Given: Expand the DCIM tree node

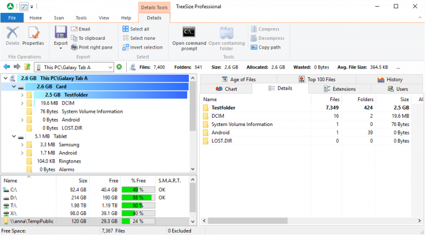Looking at the screenshot, I should 22,103.
